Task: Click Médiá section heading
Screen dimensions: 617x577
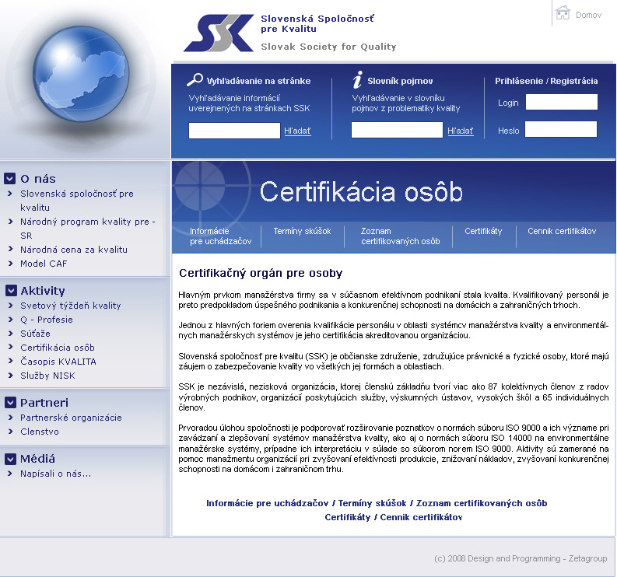Action: [37, 459]
